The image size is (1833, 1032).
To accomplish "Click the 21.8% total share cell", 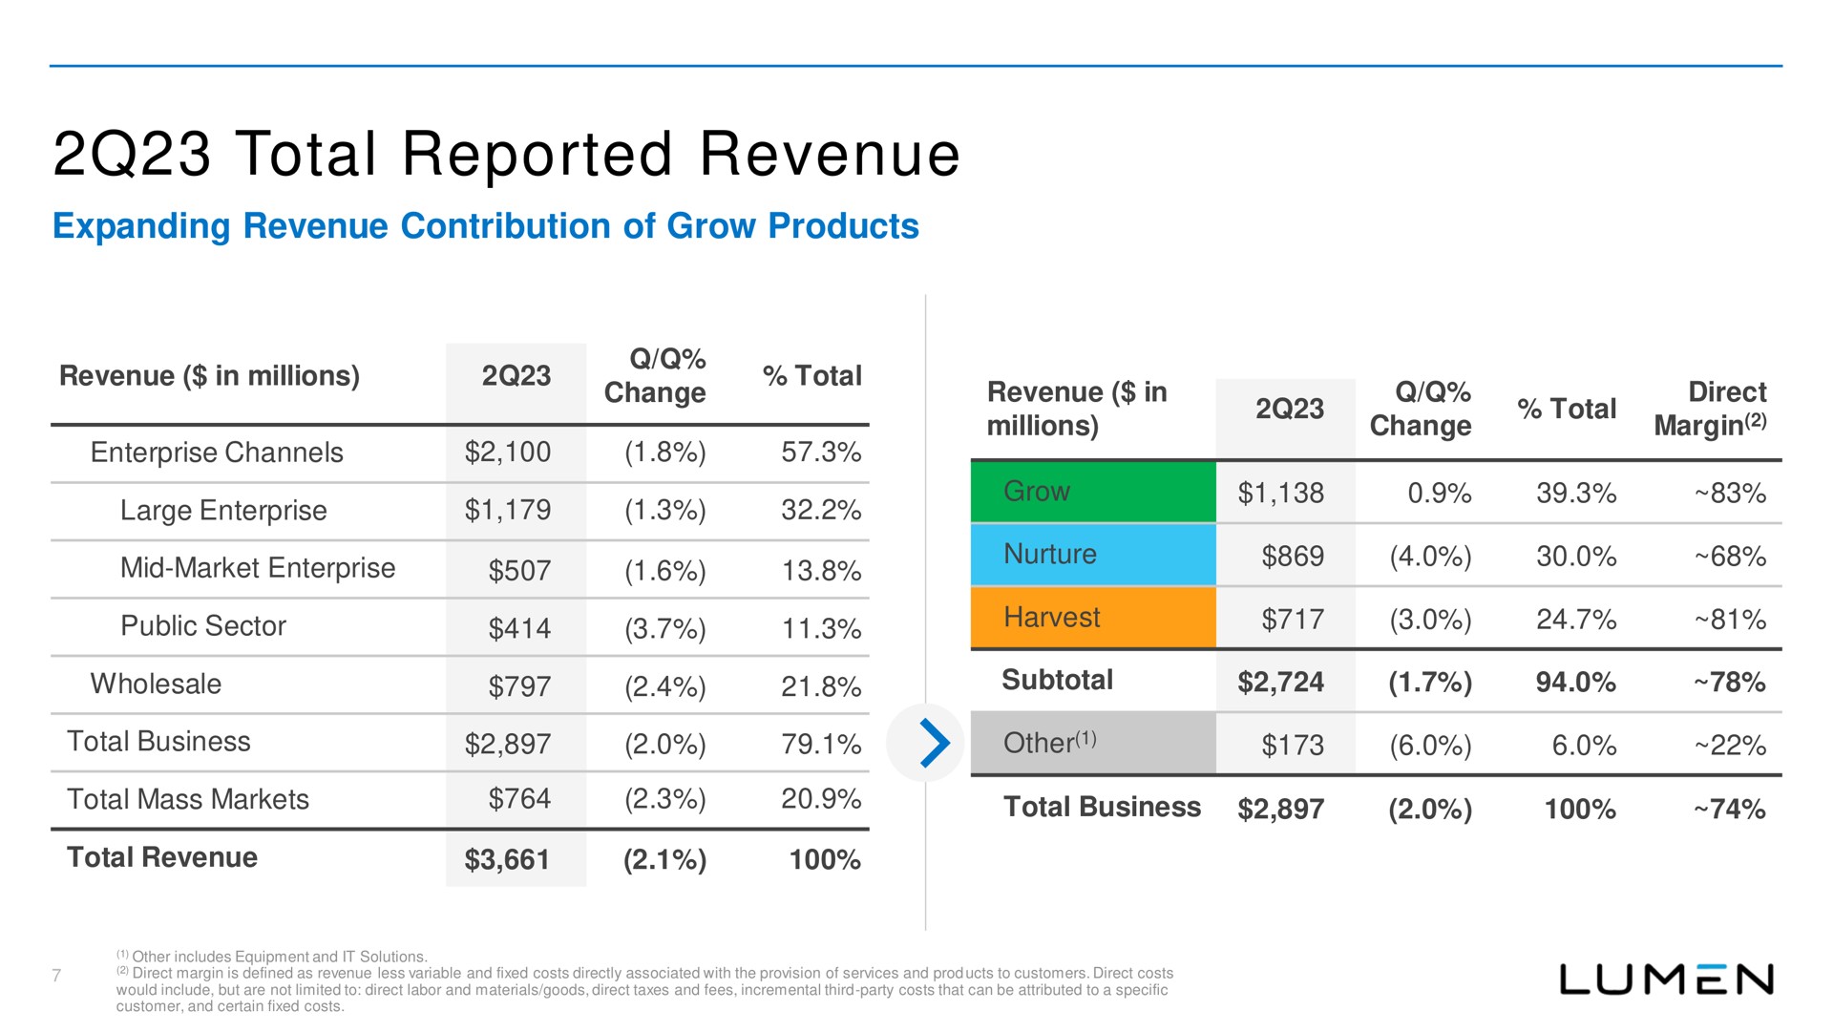I will pos(821,686).
